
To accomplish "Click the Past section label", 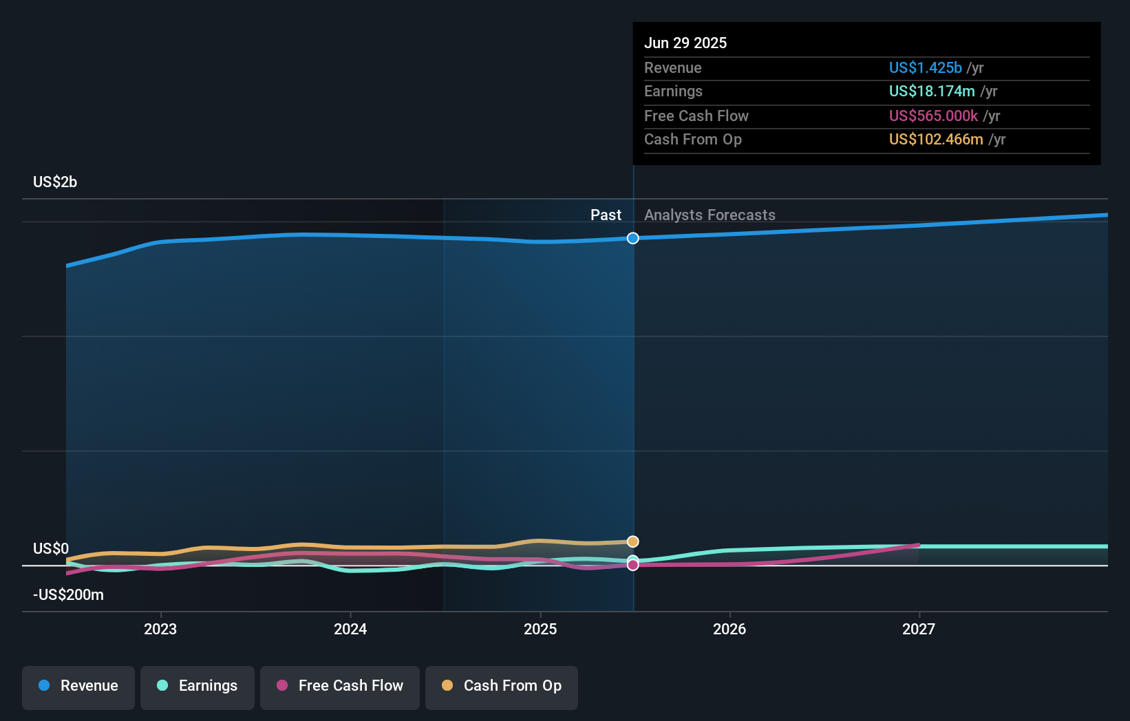I will coord(606,215).
